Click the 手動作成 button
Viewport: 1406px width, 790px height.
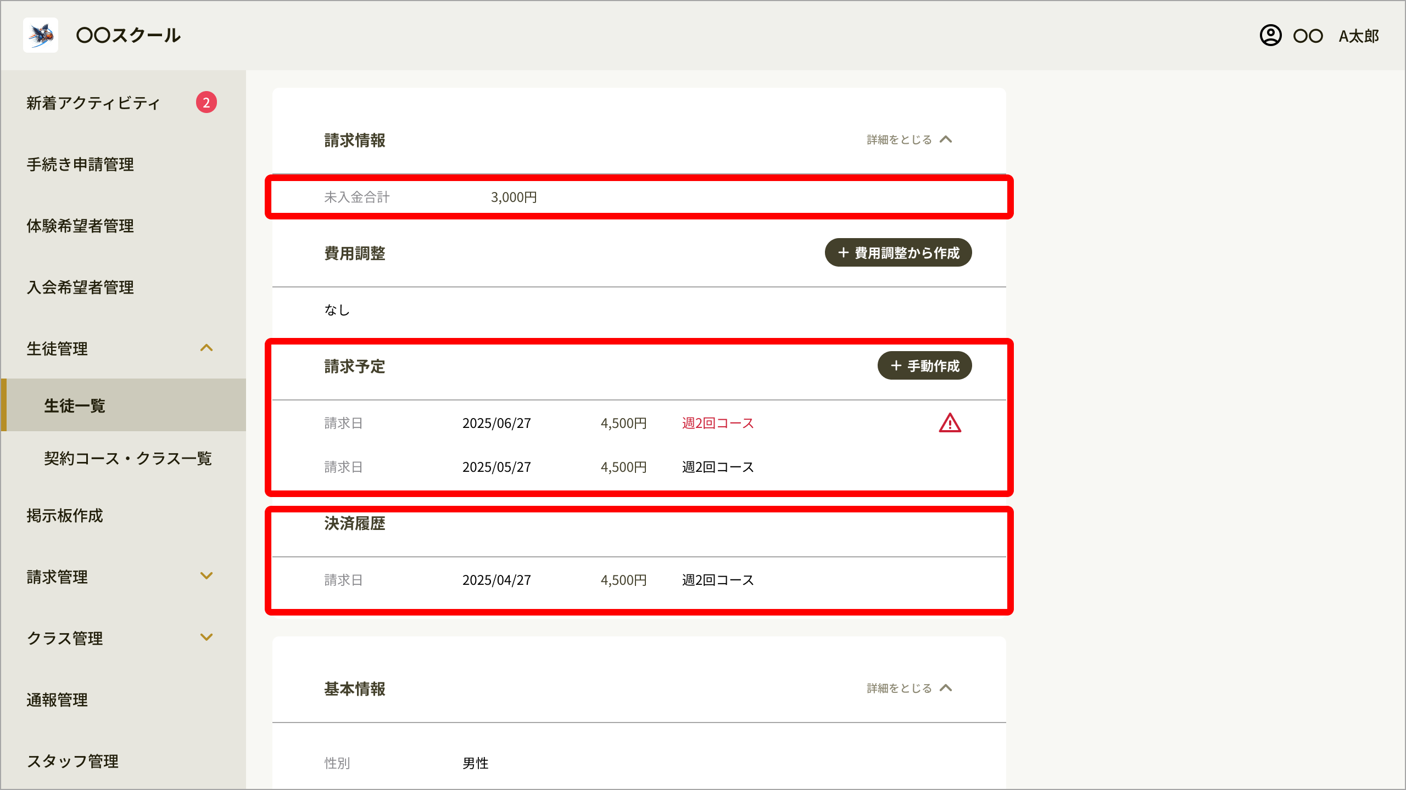click(925, 366)
